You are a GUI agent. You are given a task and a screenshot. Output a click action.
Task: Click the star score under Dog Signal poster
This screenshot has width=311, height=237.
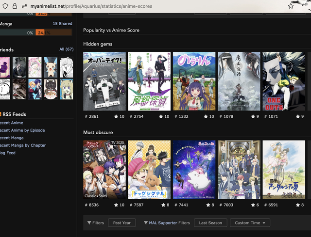165,205
